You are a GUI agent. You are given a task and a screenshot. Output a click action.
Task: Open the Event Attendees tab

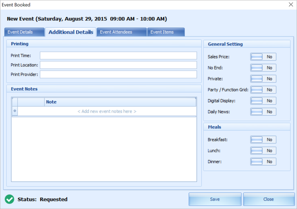tap(121, 32)
